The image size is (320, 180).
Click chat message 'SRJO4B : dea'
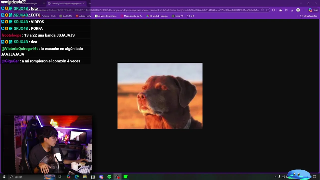pos(19,42)
